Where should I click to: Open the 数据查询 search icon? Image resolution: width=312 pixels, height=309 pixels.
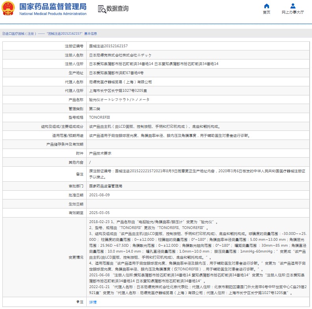pyautogui.click(x=102, y=9)
